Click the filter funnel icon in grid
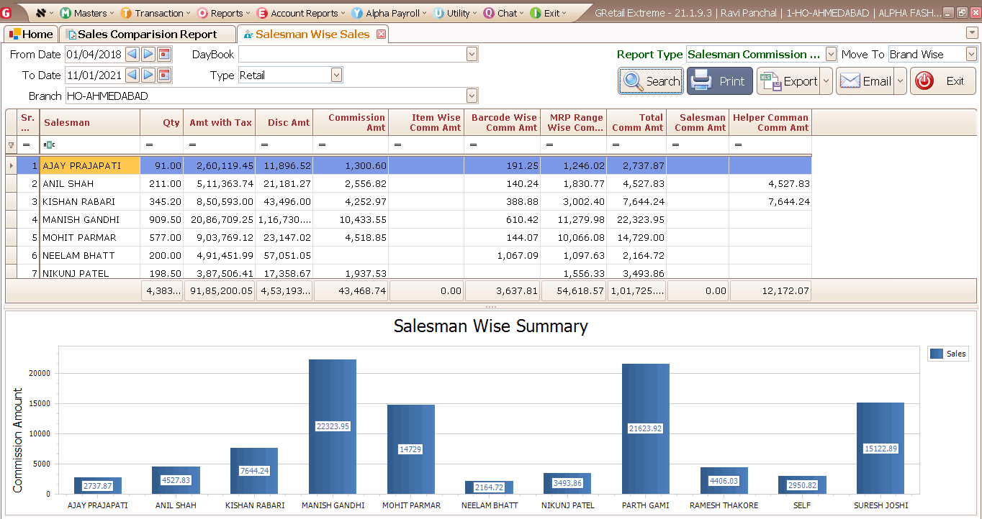 point(11,145)
